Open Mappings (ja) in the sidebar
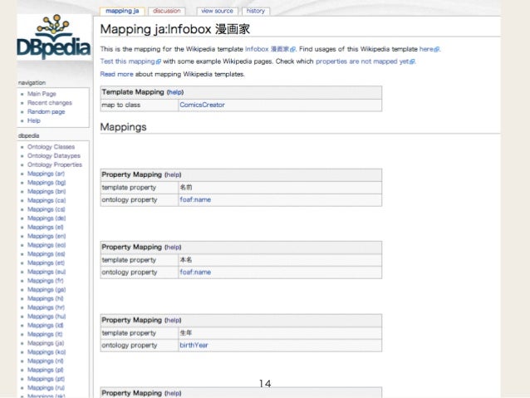 coord(46,343)
